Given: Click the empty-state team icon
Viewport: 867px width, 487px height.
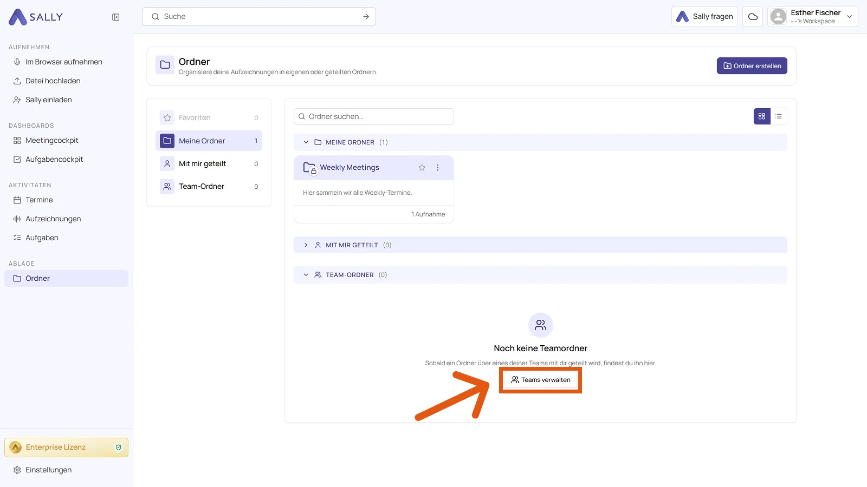Looking at the screenshot, I should pyautogui.click(x=541, y=325).
